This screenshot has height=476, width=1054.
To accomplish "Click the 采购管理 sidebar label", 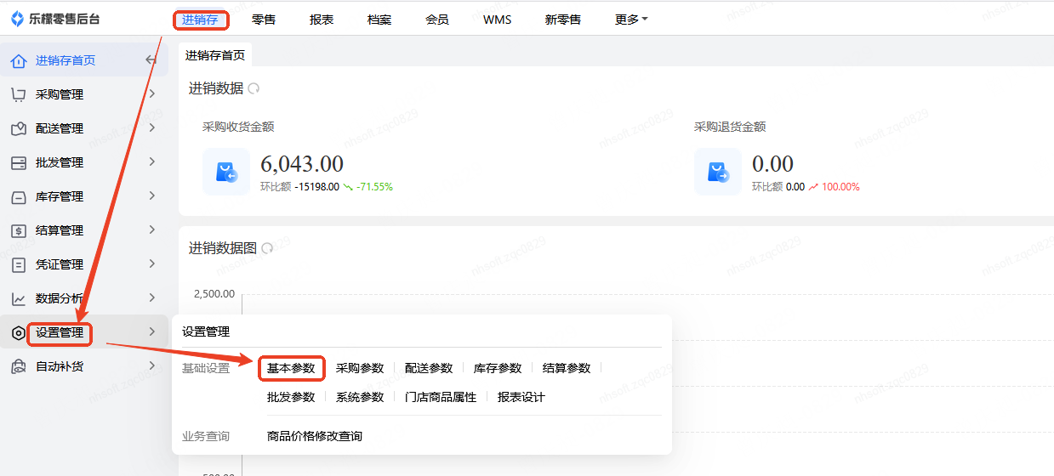I will click(60, 94).
